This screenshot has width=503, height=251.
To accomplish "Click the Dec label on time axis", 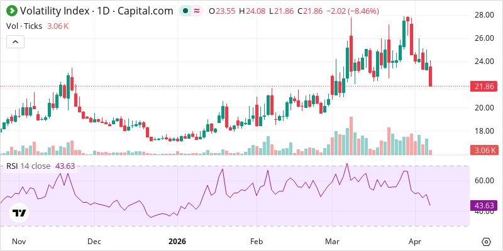I will click(x=95, y=241).
